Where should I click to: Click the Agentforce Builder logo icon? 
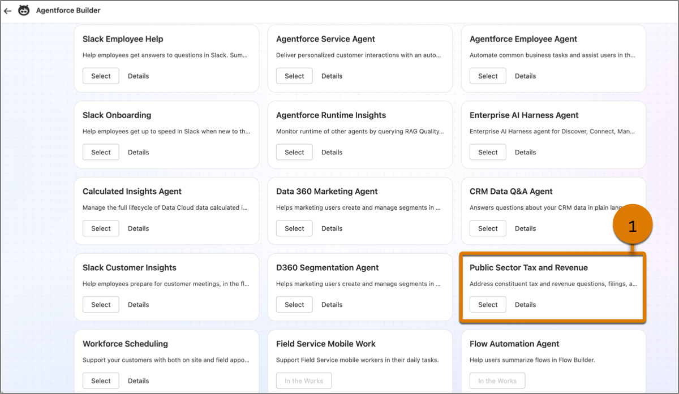pyautogui.click(x=24, y=10)
